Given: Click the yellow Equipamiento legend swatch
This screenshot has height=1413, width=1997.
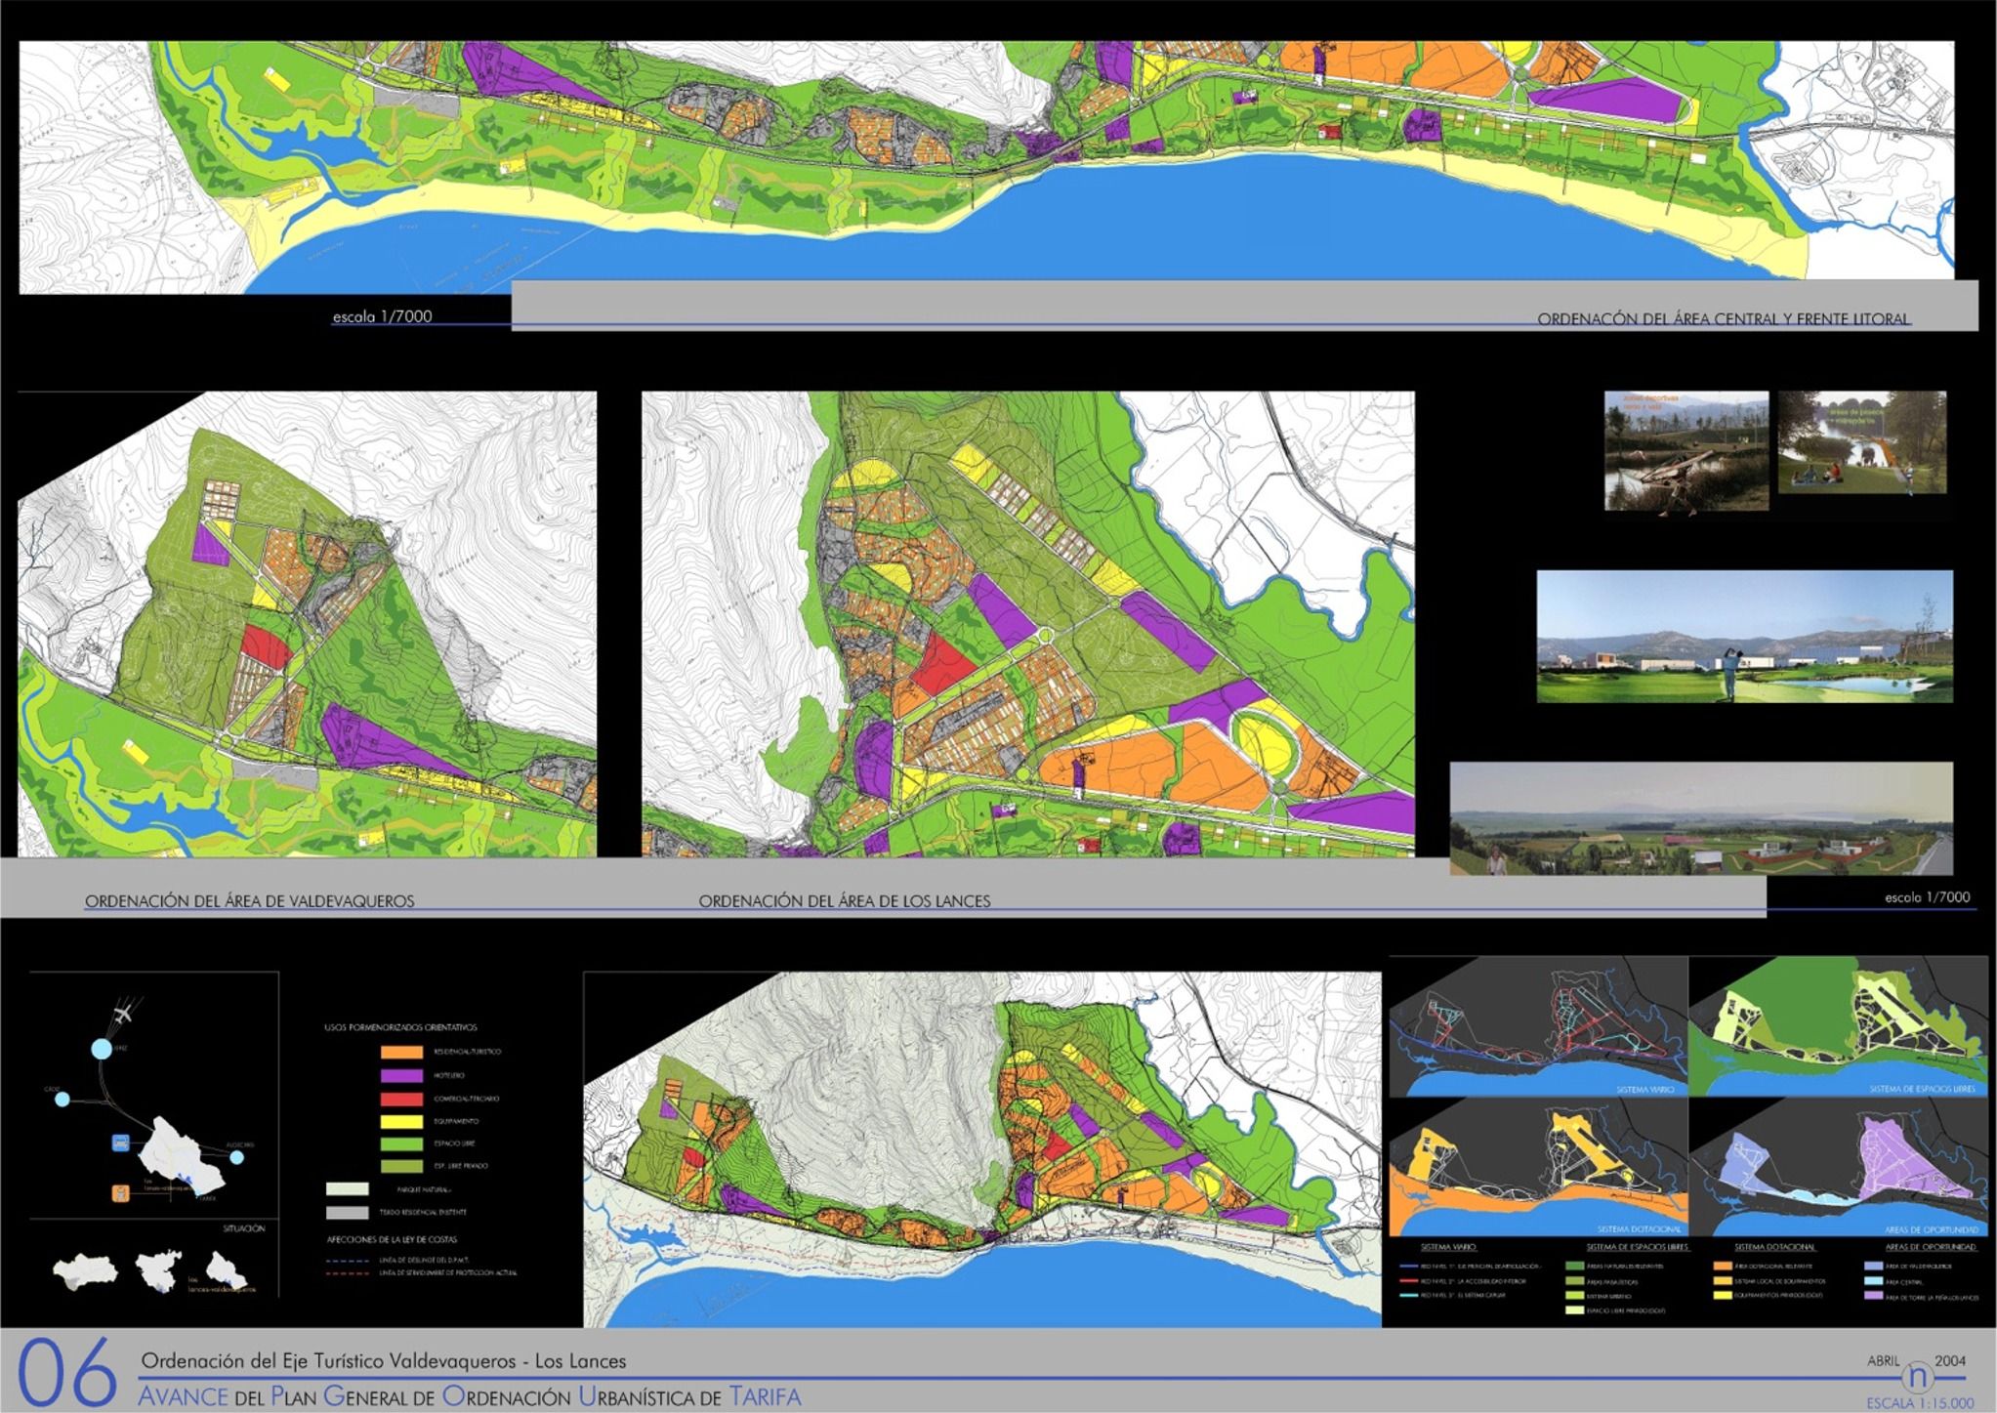Looking at the screenshot, I should 401,1121.
